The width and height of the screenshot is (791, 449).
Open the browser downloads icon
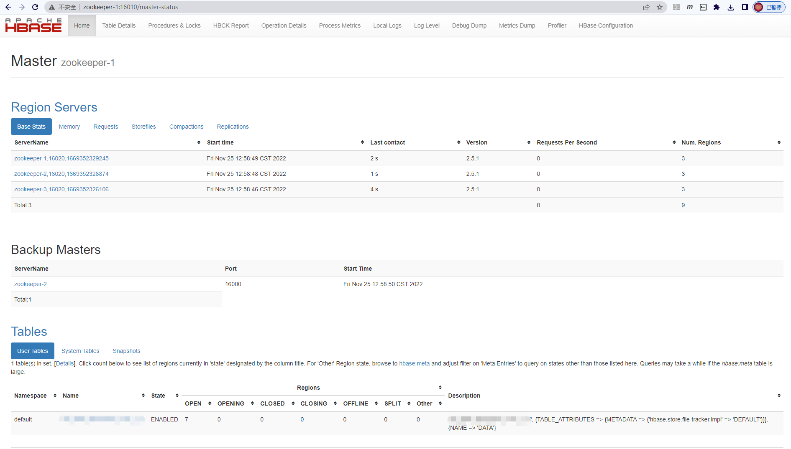[x=731, y=7]
